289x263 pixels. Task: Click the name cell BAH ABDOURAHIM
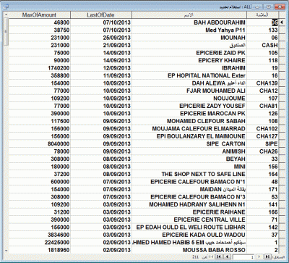[x=189, y=22]
